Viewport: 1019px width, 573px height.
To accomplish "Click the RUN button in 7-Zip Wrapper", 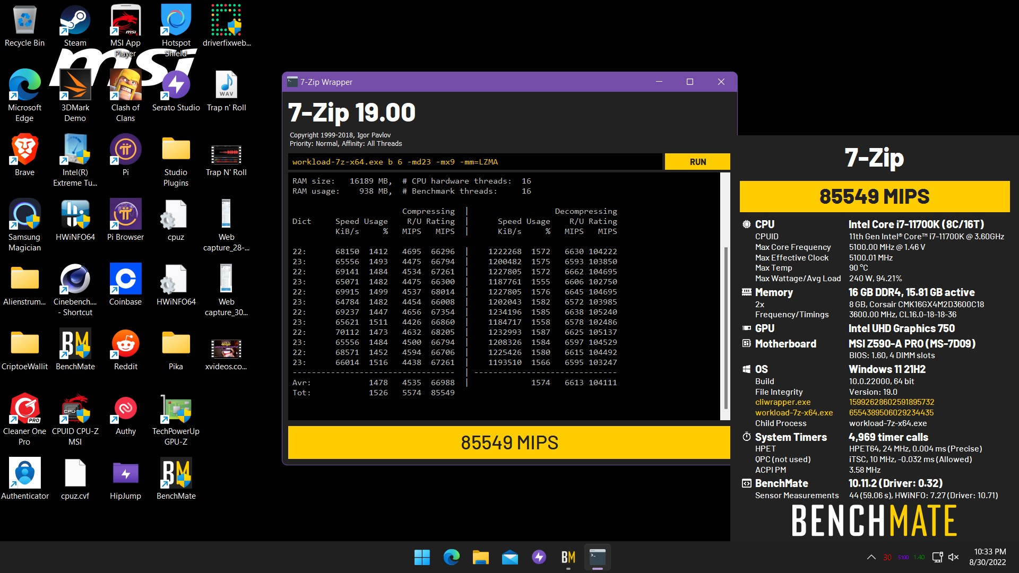I will click(697, 162).
